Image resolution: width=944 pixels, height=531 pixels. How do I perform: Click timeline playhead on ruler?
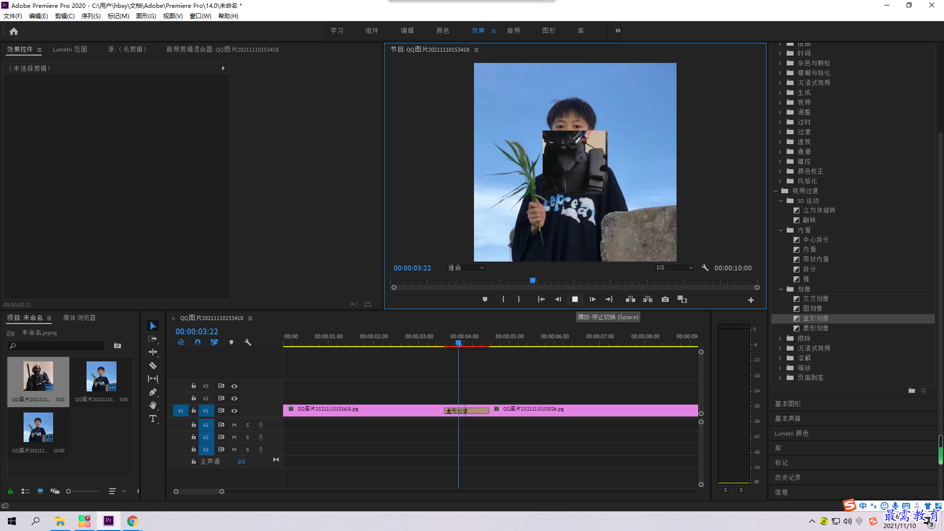point(458,343)
